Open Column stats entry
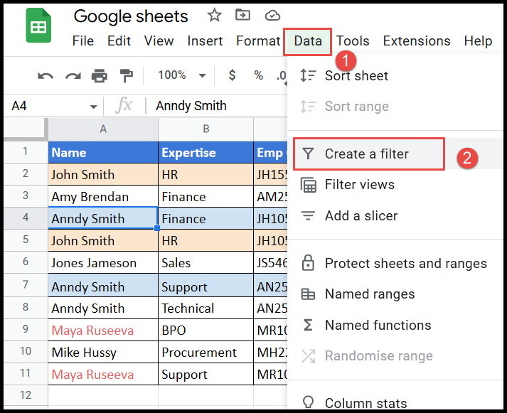 click(395, 403)
